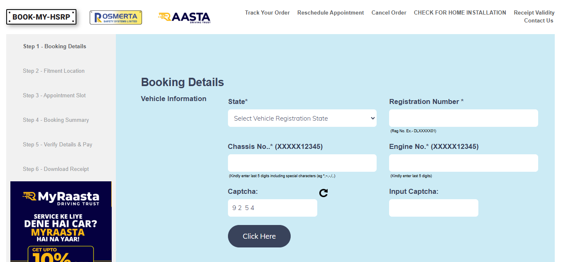Select Step 2 - Fitment Location
The width and height of the screenshot is (561, 262).
point(54,71)
